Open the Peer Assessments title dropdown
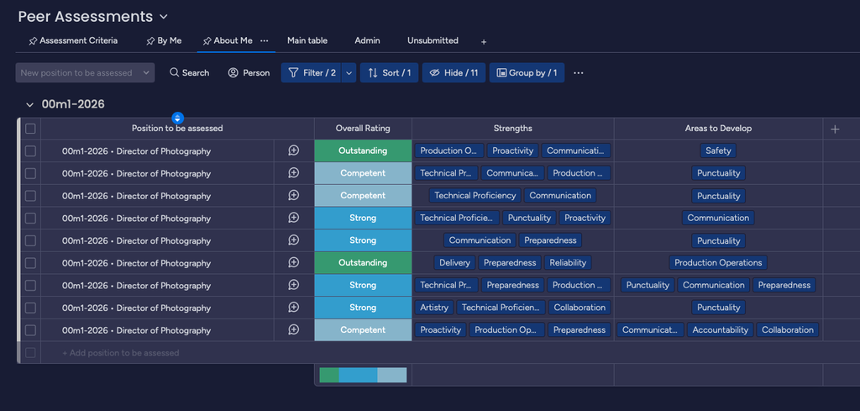 [x=164, y=17]
